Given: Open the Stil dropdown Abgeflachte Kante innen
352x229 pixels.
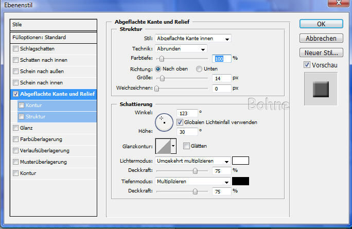Looking at the screenshot, I should point(193,38).
